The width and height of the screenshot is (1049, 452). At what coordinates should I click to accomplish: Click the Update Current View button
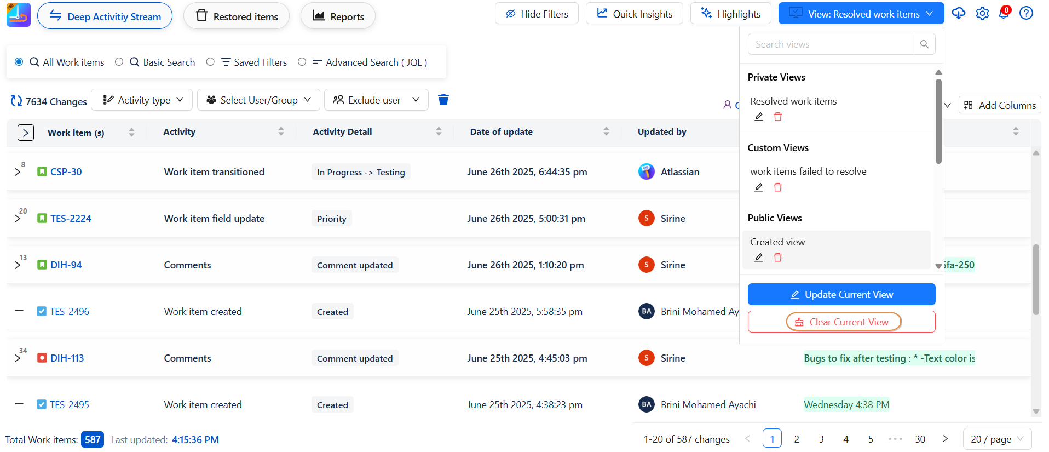tap(841, 294)
